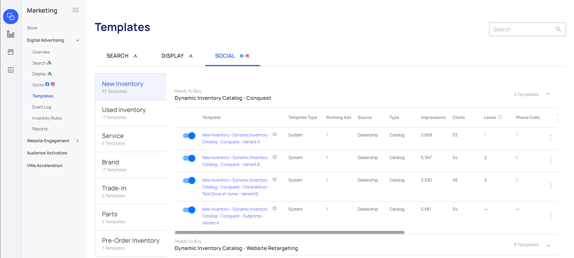Disable the Coronavirus Test Drive template toggle
574x258 pixels.
click(x=189, y=180)
